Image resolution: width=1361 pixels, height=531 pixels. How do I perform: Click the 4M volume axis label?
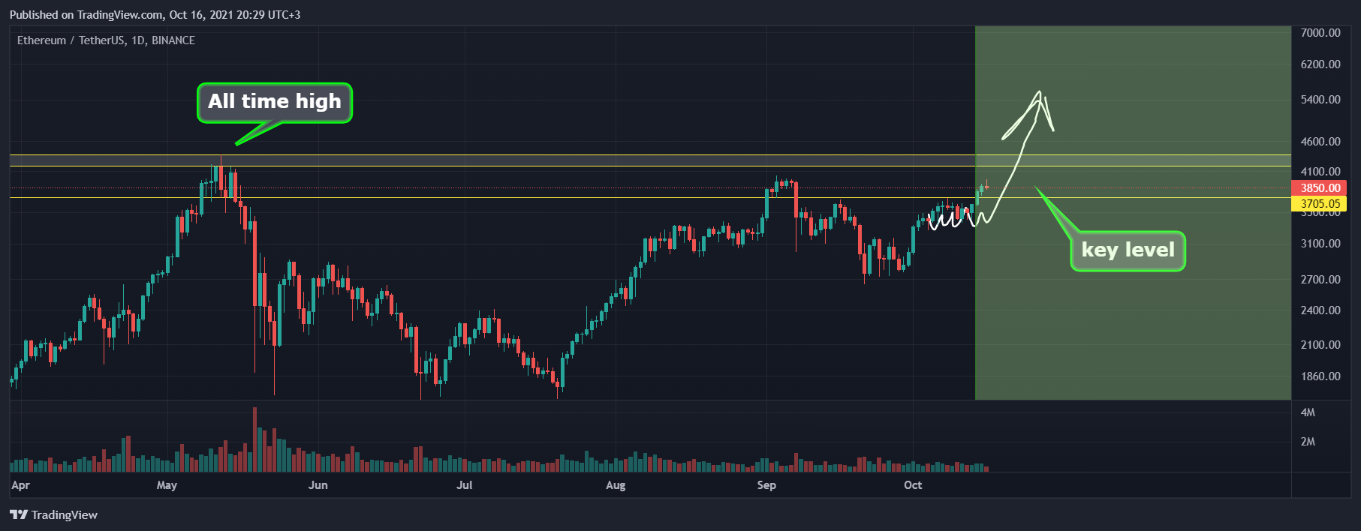pyautogui.click(x=1308, y=412)
